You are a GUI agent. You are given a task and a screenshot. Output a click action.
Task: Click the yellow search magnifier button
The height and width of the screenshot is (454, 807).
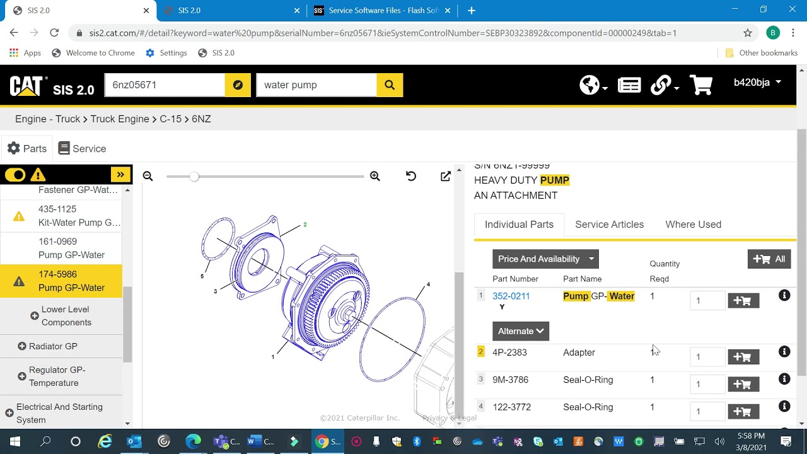(x=390, y=85)
